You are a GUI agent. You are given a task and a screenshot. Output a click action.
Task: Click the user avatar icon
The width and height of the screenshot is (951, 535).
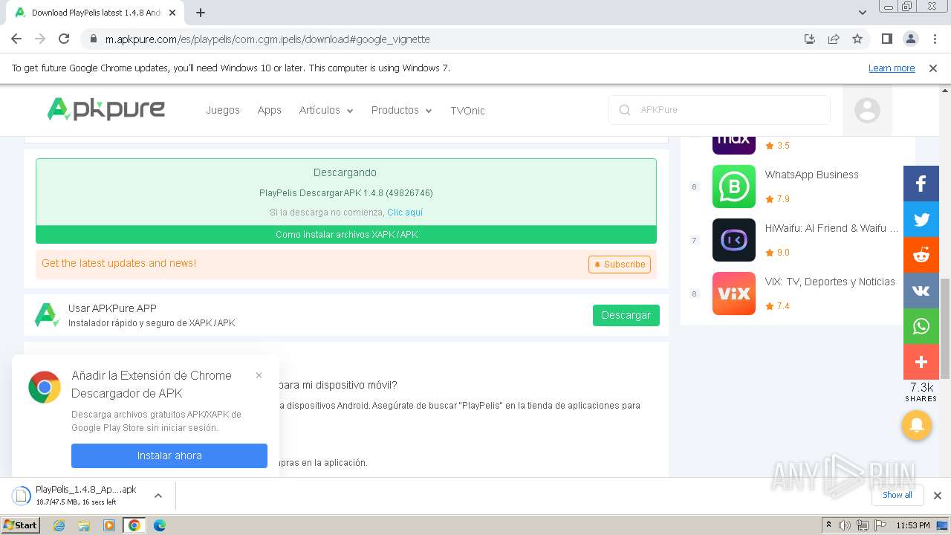(x=867, y=110)
